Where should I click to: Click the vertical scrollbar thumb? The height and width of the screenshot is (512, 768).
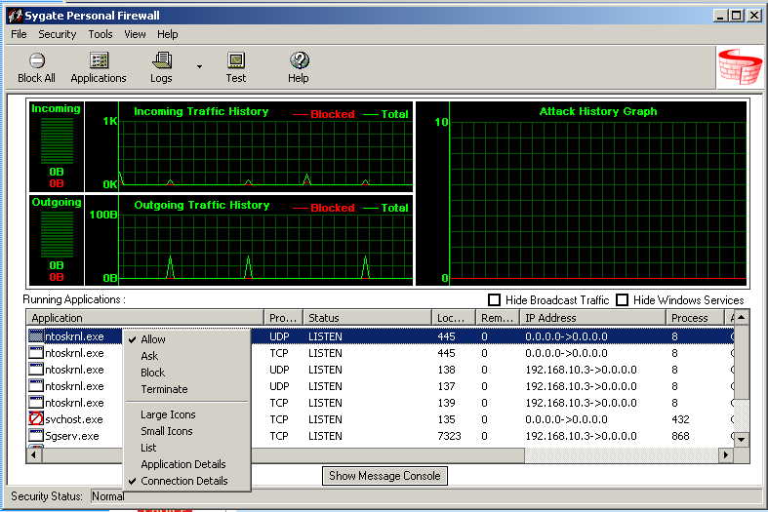[x=742, y=362]
